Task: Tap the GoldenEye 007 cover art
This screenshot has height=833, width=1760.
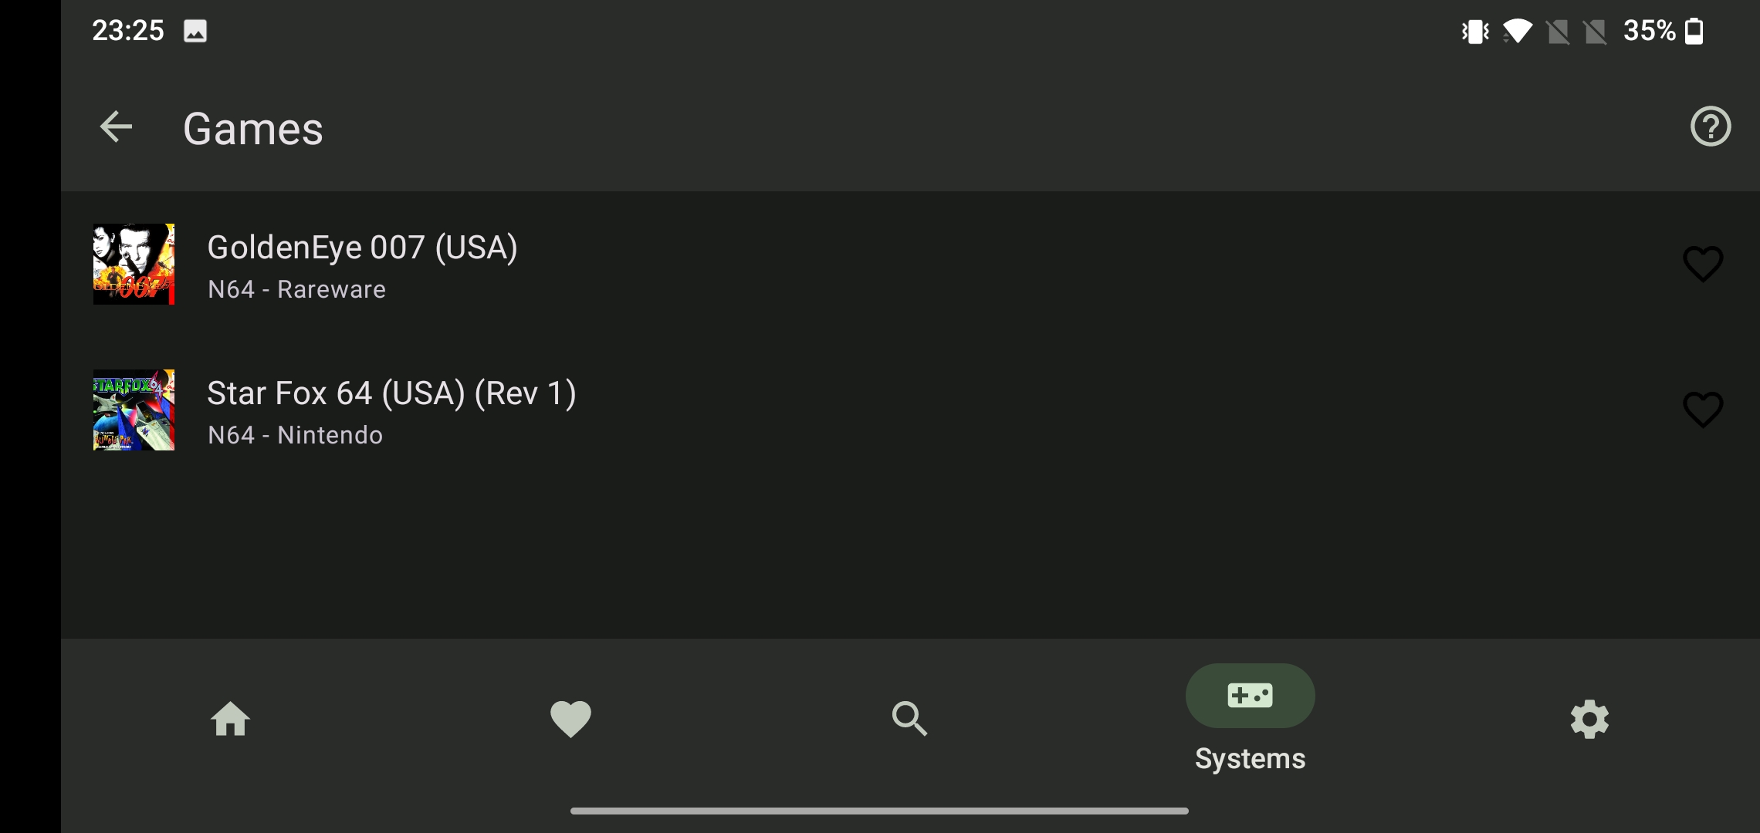Action: [x=133, y=265]
